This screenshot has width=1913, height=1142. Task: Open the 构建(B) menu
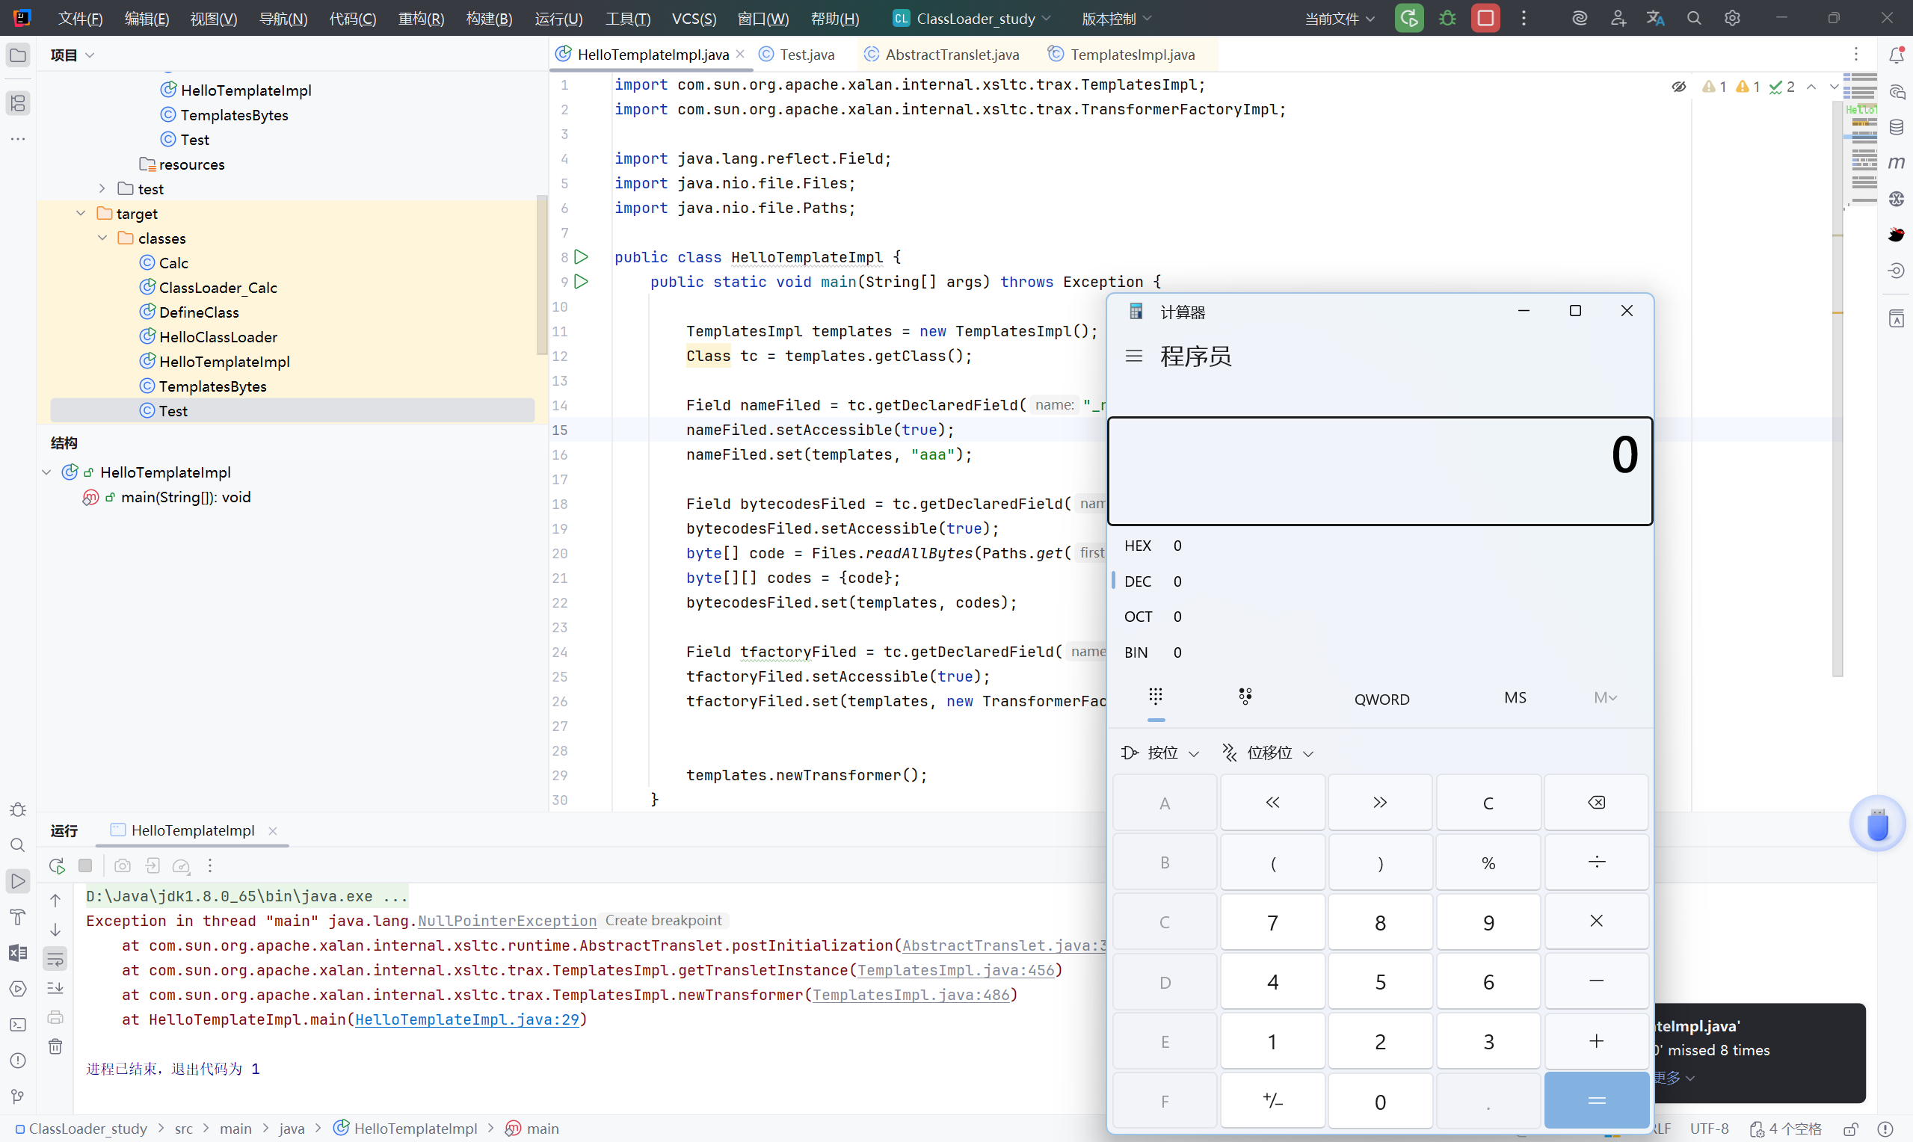[x=490, y=19]
